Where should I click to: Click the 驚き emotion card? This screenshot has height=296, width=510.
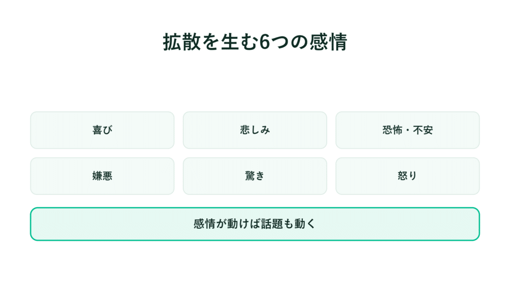point(255,176)
